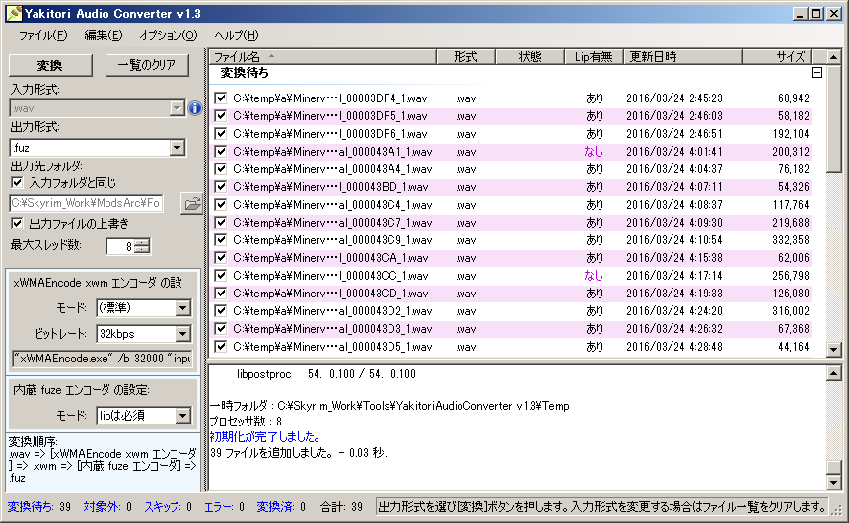Image resolution: width=849 pixels, height=523 pixels.
Task: Uncheck file al_000043C4_1.wav checkbox
Action: point(220,205)
